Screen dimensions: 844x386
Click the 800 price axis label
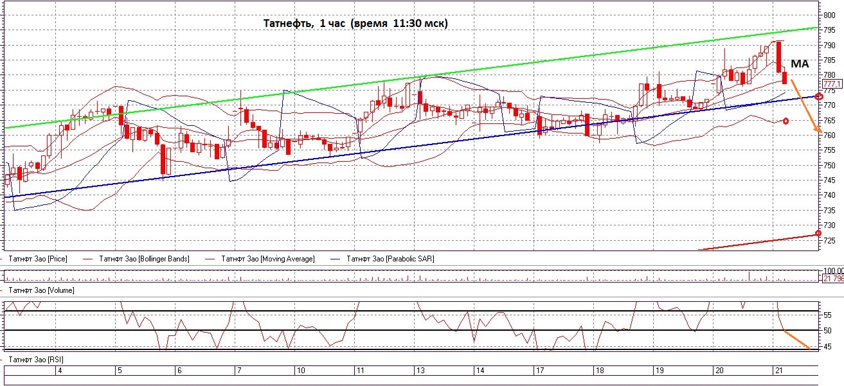830,15
